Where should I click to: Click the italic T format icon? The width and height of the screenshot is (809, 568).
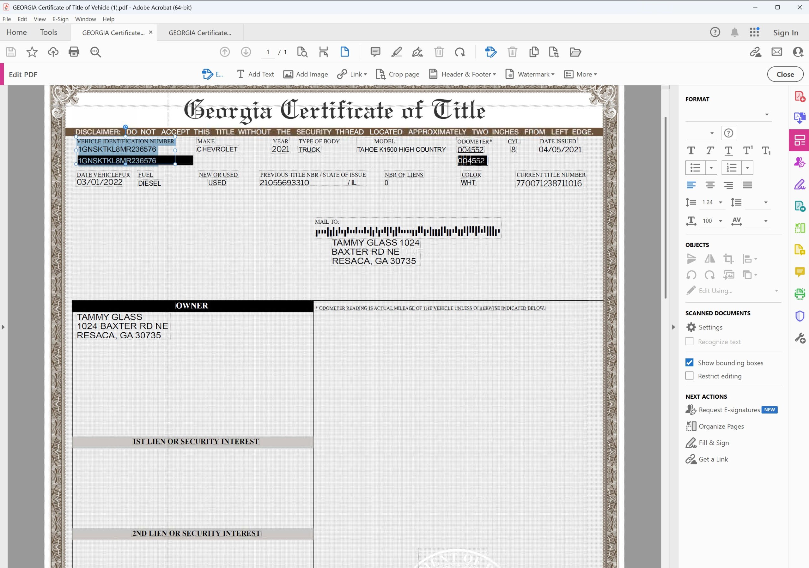(710, 151)
